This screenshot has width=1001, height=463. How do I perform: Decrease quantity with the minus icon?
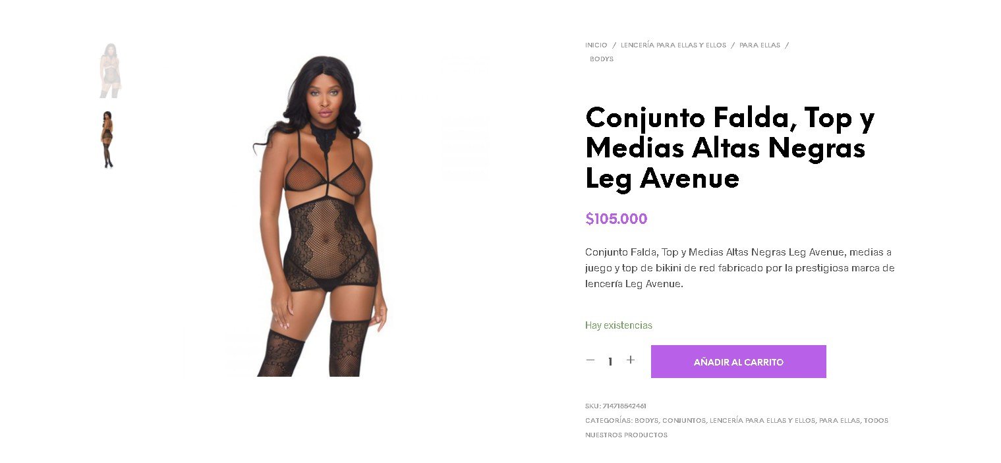point(590,360)
